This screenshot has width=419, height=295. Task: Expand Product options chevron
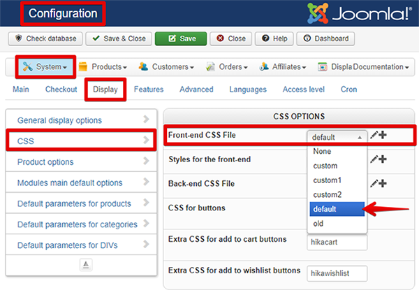pos(146,161)
